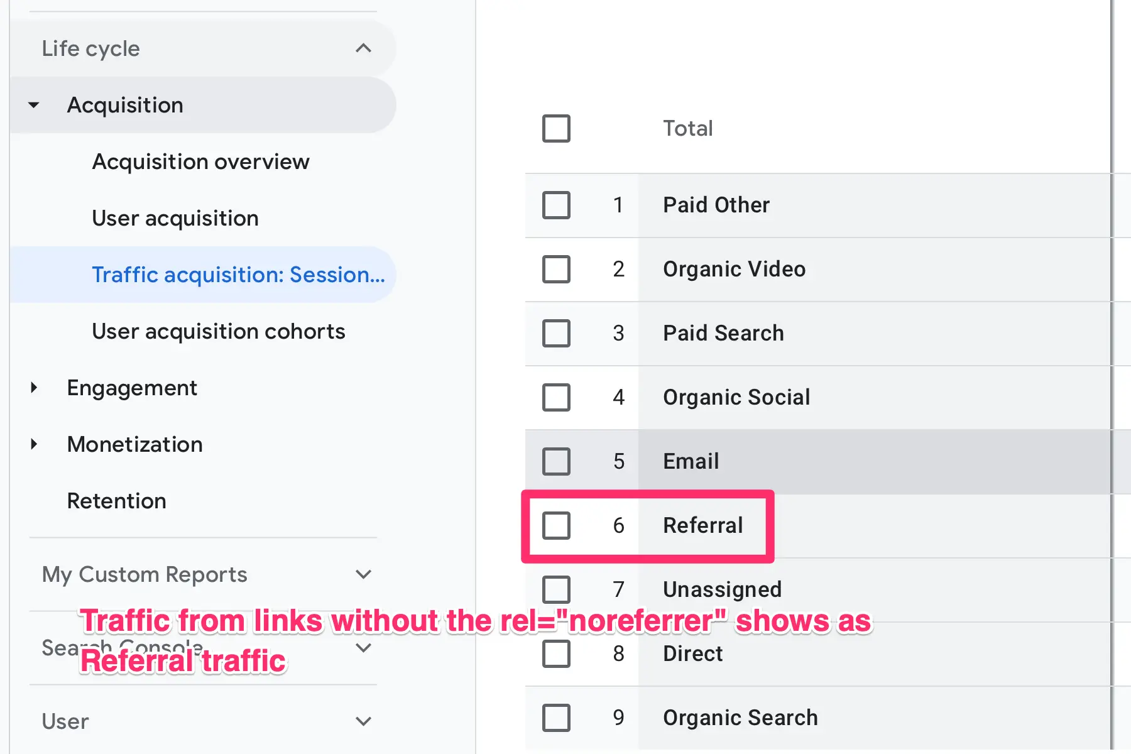
Task: Open User acquisition report
Action: 175,218
